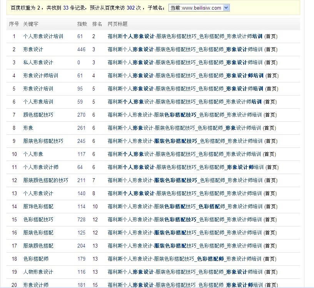Click the keyword link 个人形象设计培训
Viewport: 314px width, 288px height.
43,37
